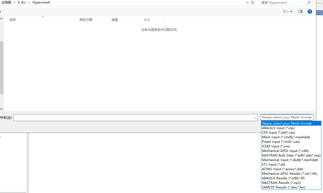This screenshot has width=323, height=193.
Task: Choose ACMO Input (*.acmo;*.dat)
Action: 291,169
